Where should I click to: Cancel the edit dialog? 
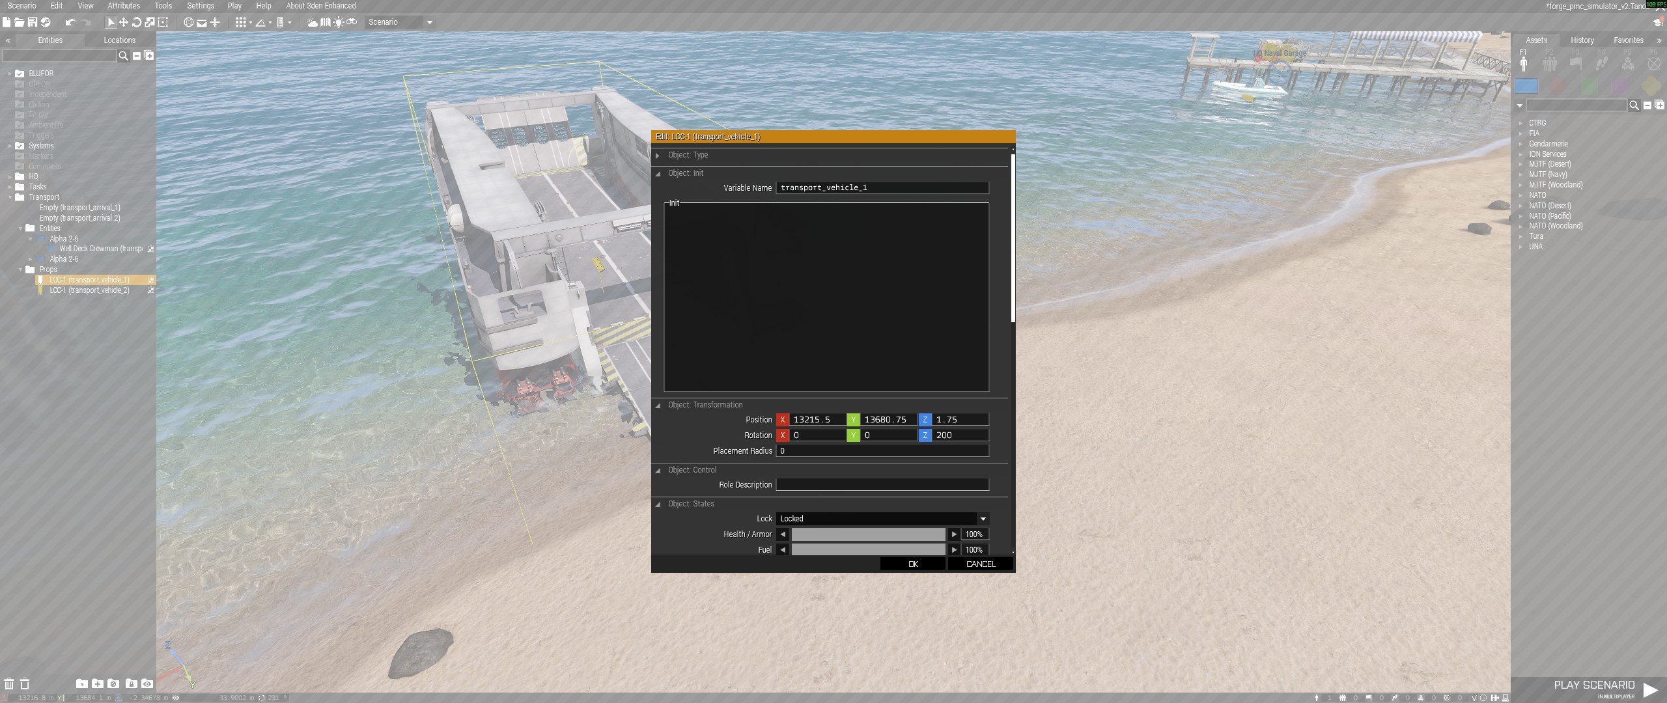pos(981,564)
